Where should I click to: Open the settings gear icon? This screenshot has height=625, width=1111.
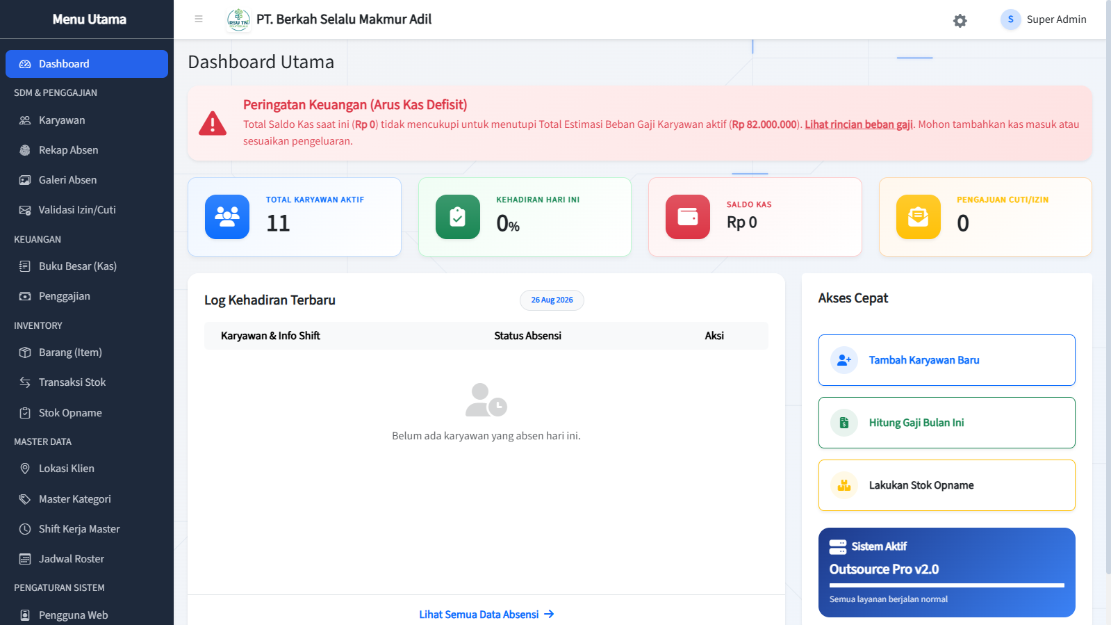pos(960,21)
